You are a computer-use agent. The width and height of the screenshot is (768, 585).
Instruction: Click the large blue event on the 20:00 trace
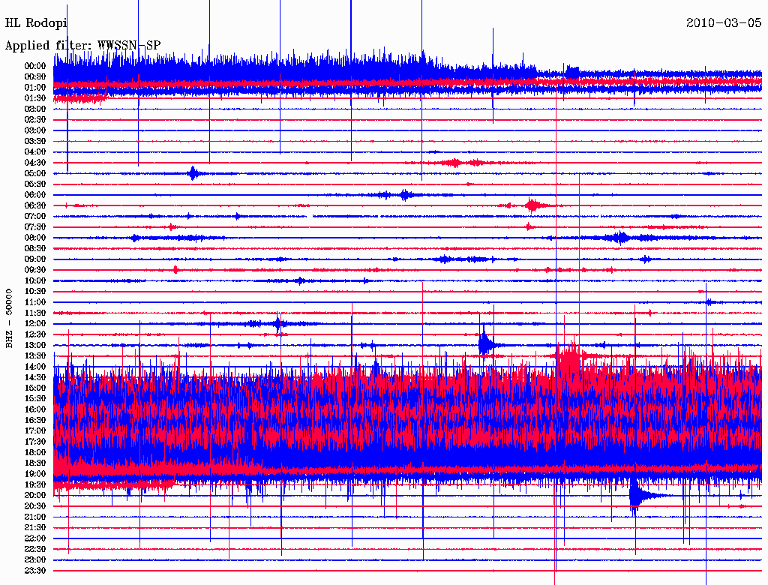point(636,496)
